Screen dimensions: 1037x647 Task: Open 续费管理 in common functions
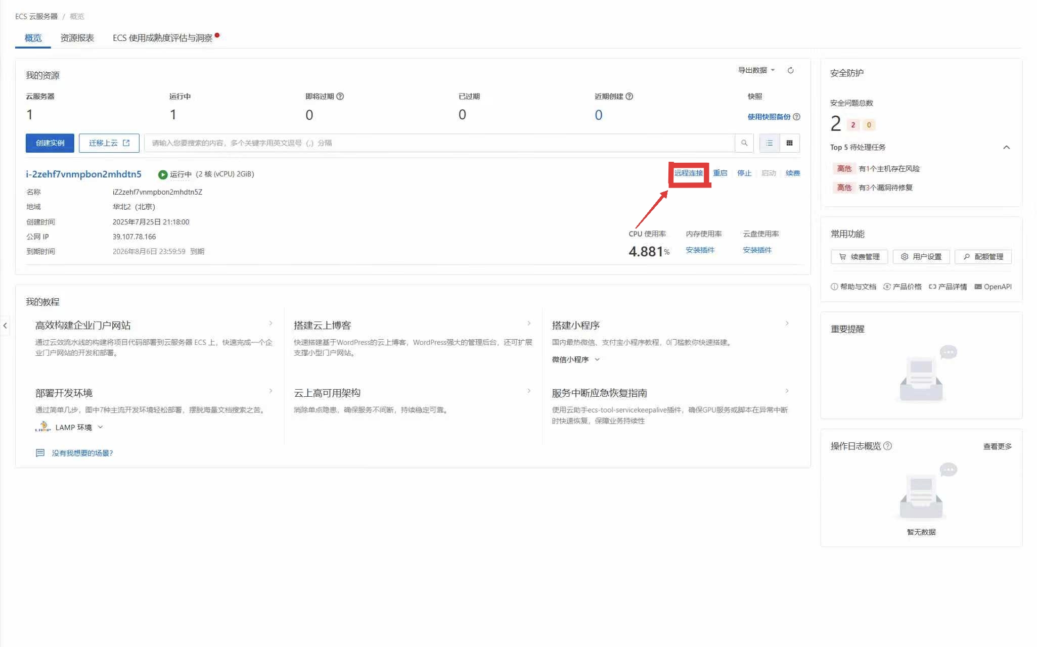pos(860,257)
